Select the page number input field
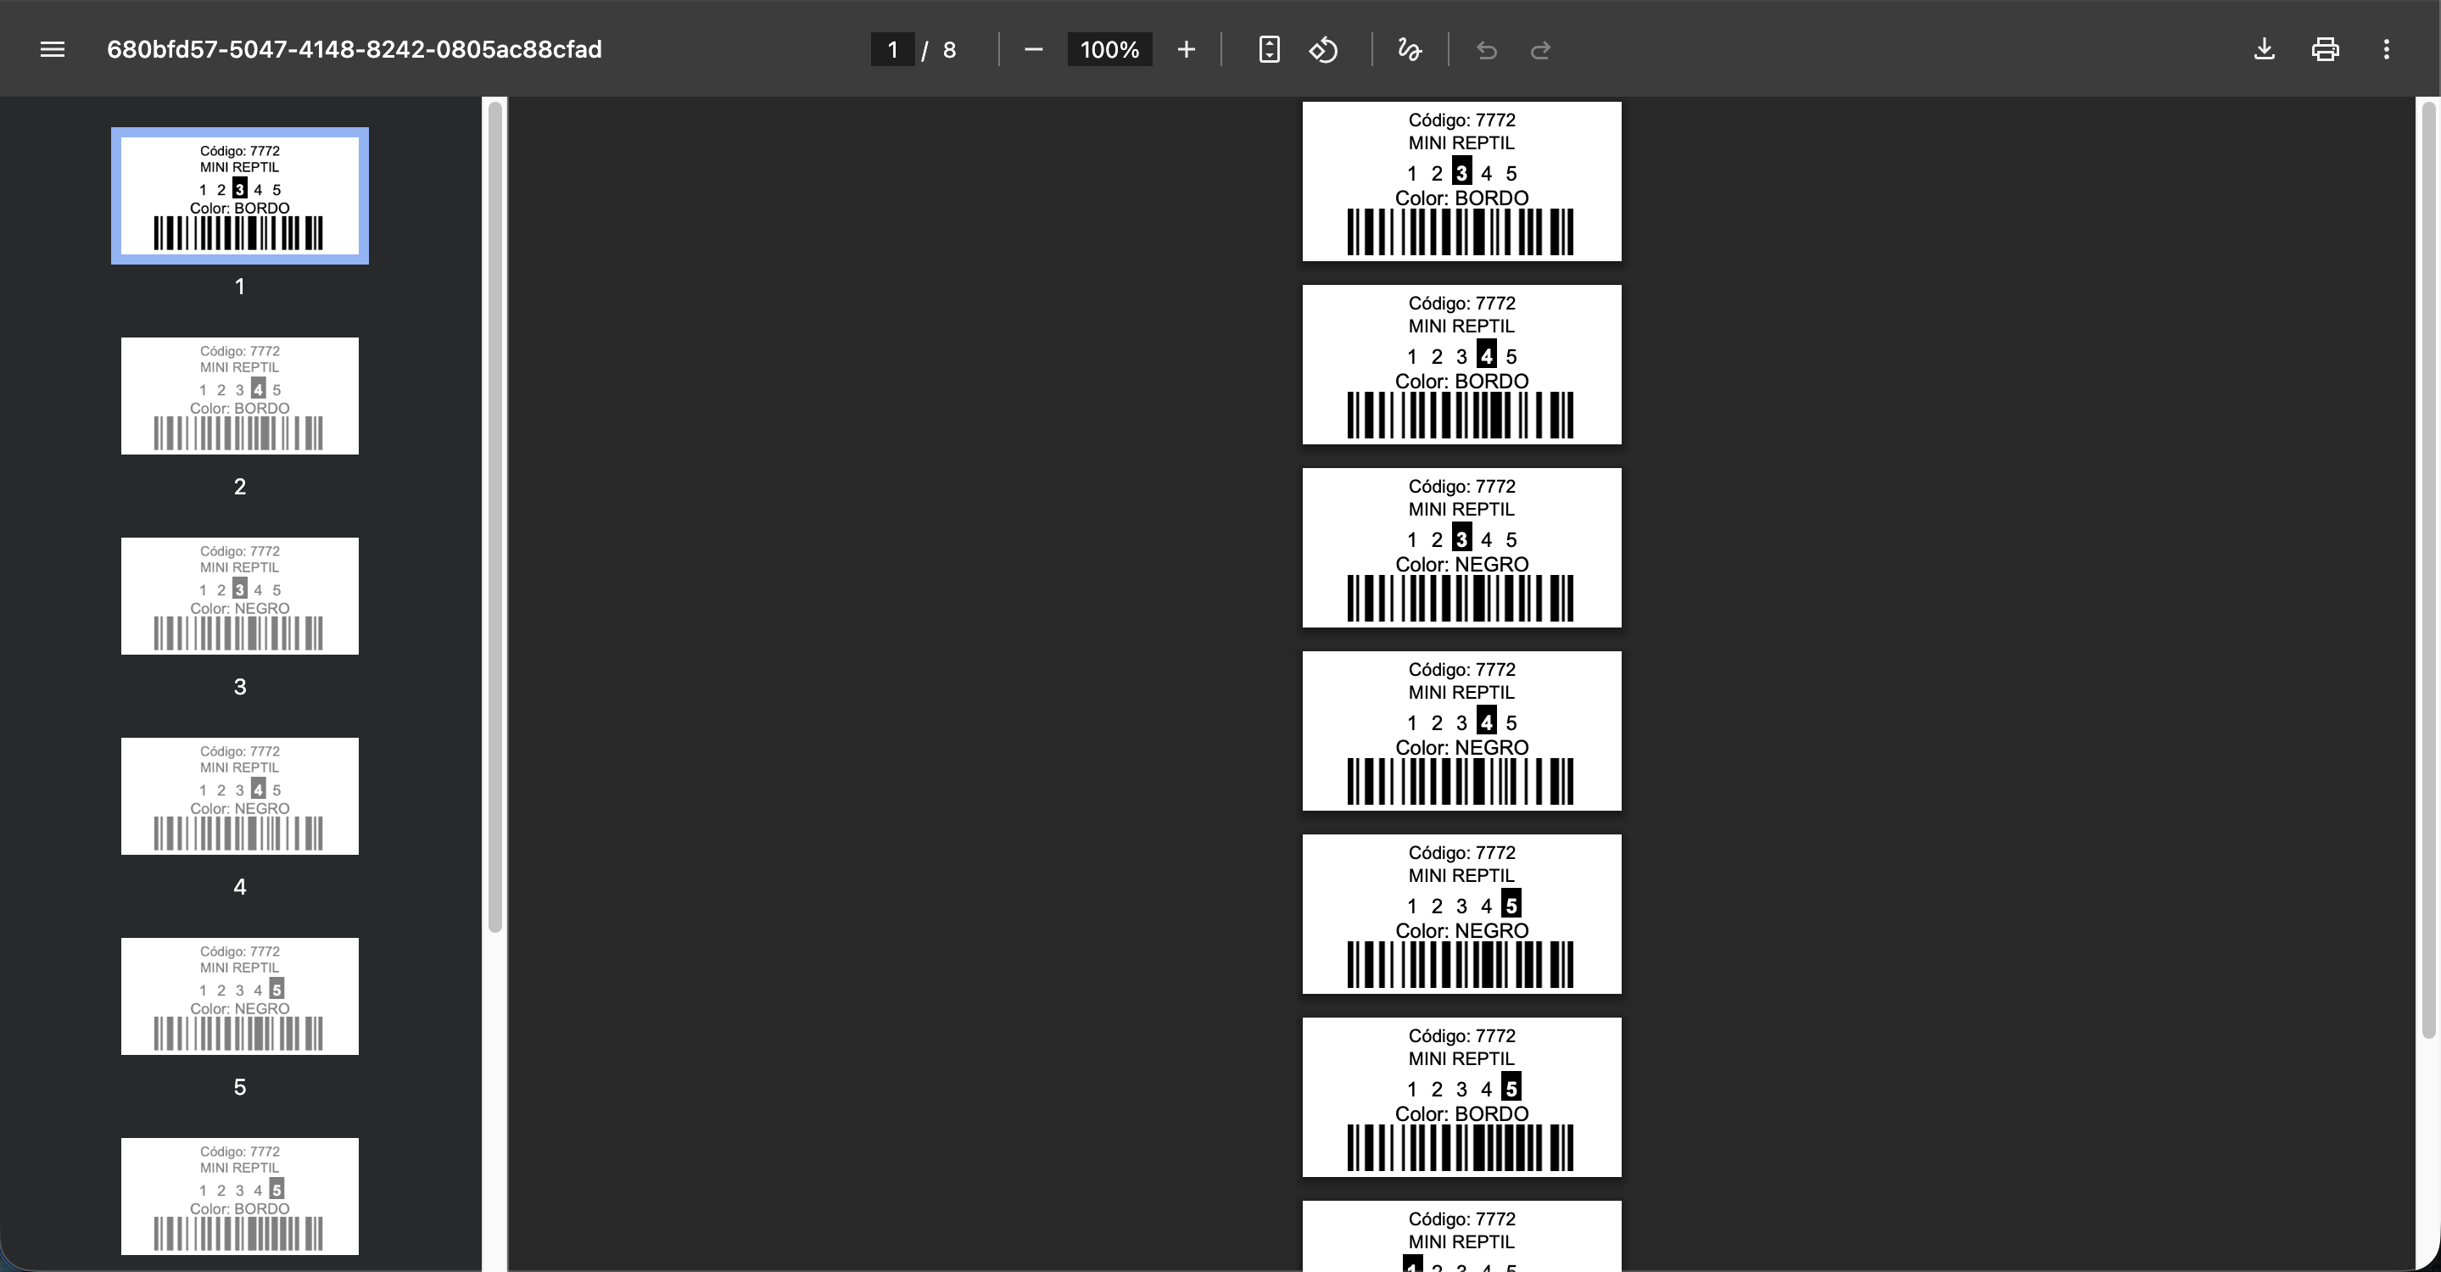2441x1272 pixels. (892, 49)
